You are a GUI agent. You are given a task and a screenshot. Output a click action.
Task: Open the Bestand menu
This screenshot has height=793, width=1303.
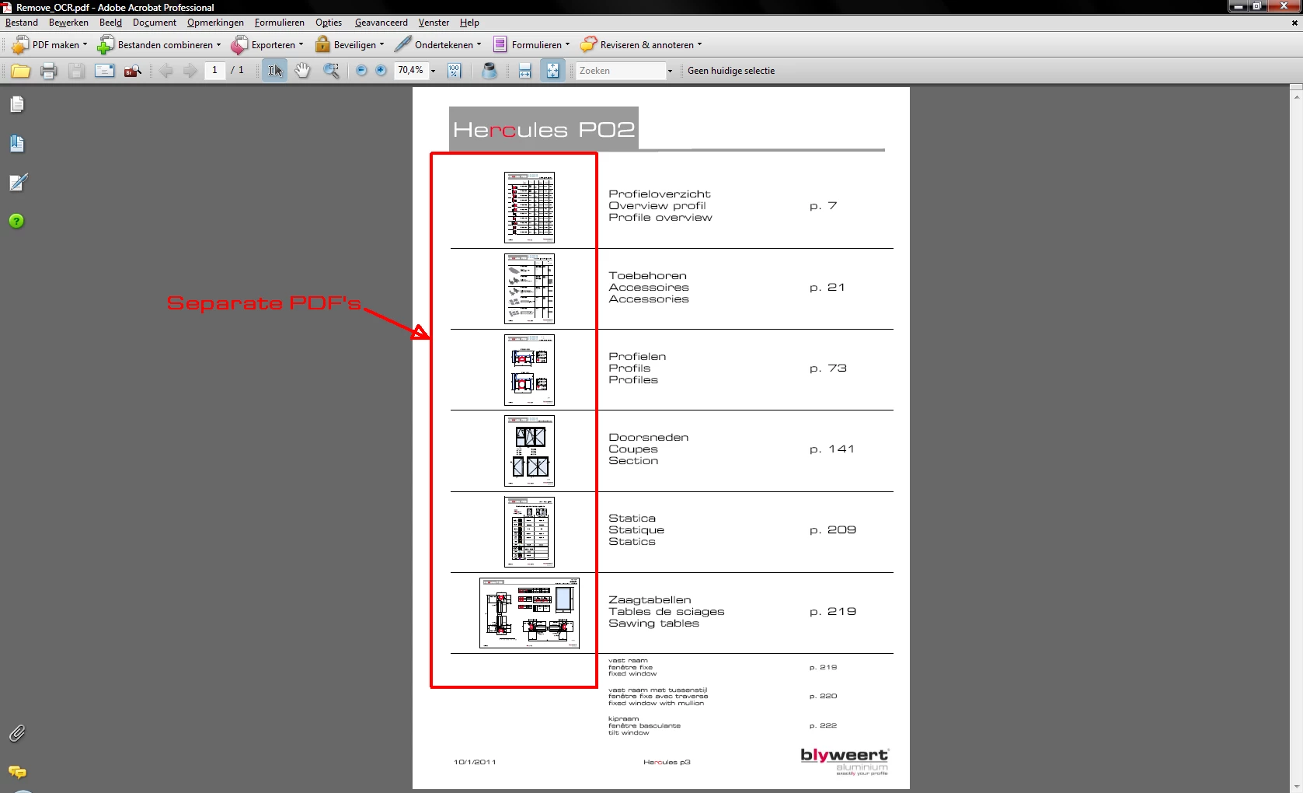[22, 23]
